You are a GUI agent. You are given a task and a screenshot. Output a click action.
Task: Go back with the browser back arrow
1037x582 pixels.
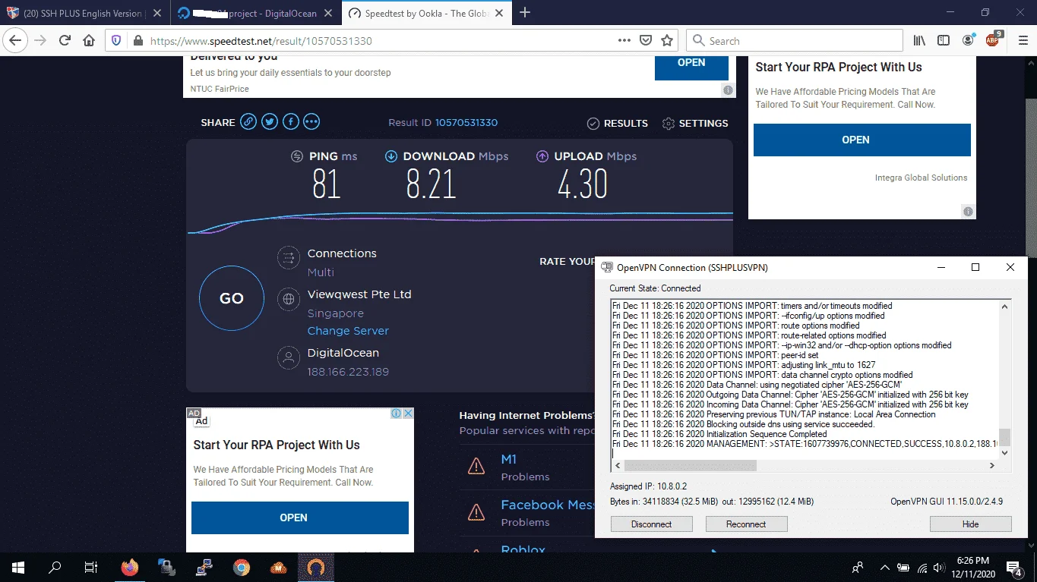pos(16,41)
